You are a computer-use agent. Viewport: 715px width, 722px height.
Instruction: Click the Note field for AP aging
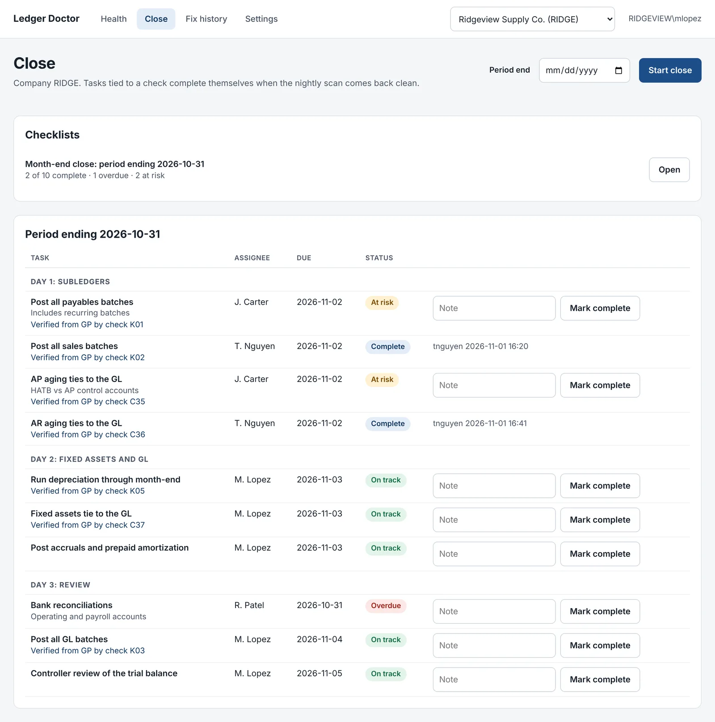click(x=494, y=385)
